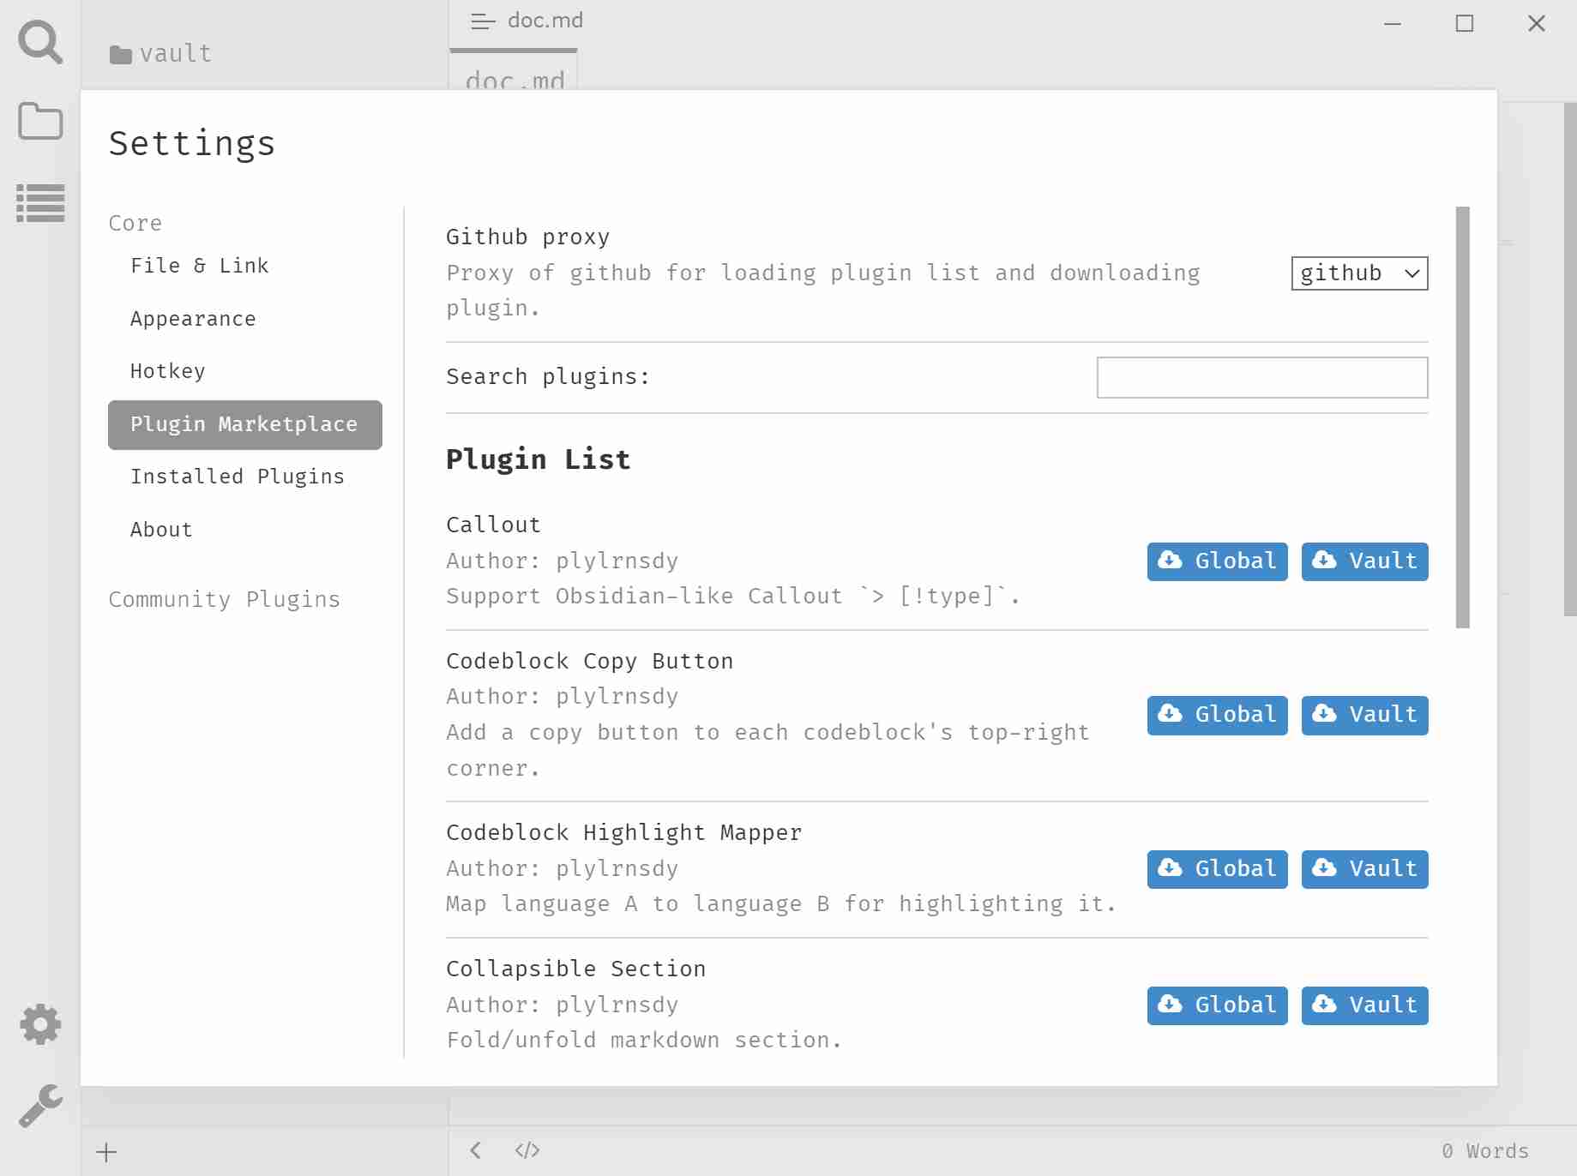Viewport: 1577px width, 1176px height.
Task: Switch to source mode with the code icon
Action: 526,1150
